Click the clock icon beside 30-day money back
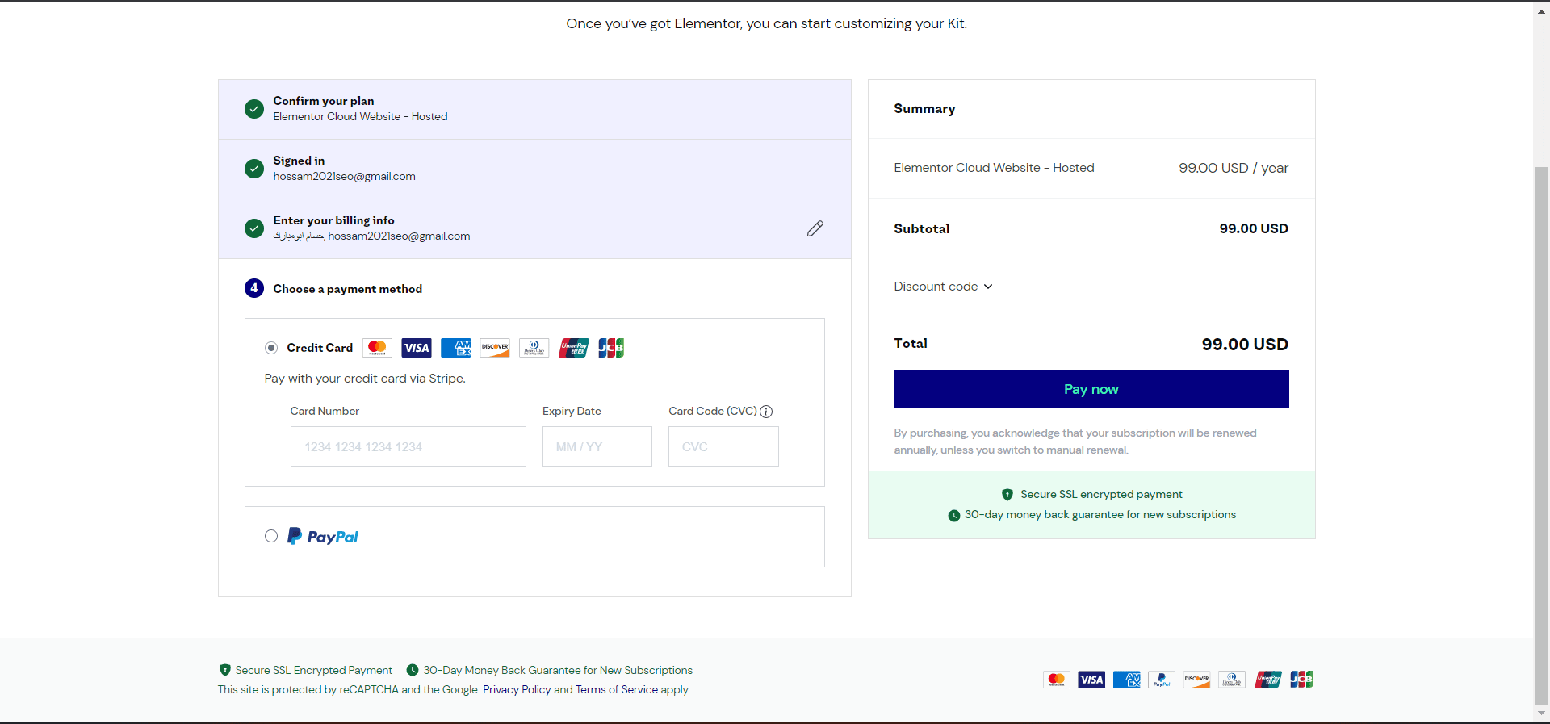This screenshot has width=1550, height=724. (954, 515)
